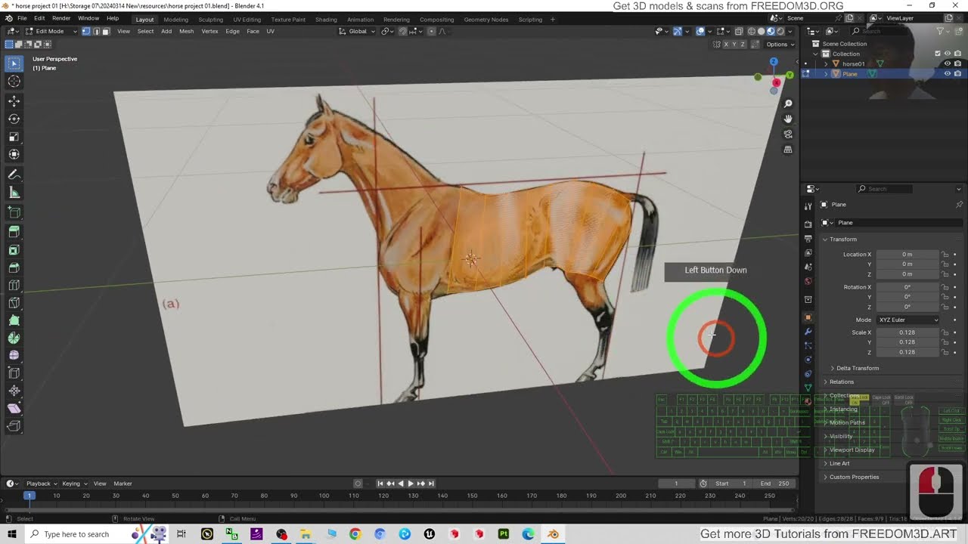Hide Plane in viewport with eye icon

[x=947, y=73]
